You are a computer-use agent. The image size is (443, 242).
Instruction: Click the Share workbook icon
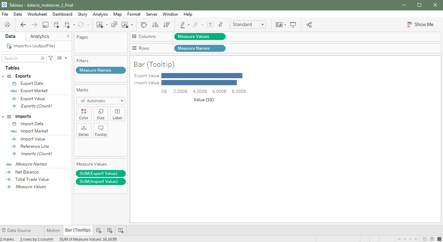[x=309, y=25]
